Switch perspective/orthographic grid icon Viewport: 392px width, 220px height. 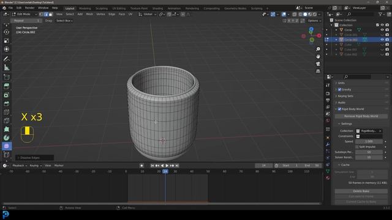tap(318, 71)
